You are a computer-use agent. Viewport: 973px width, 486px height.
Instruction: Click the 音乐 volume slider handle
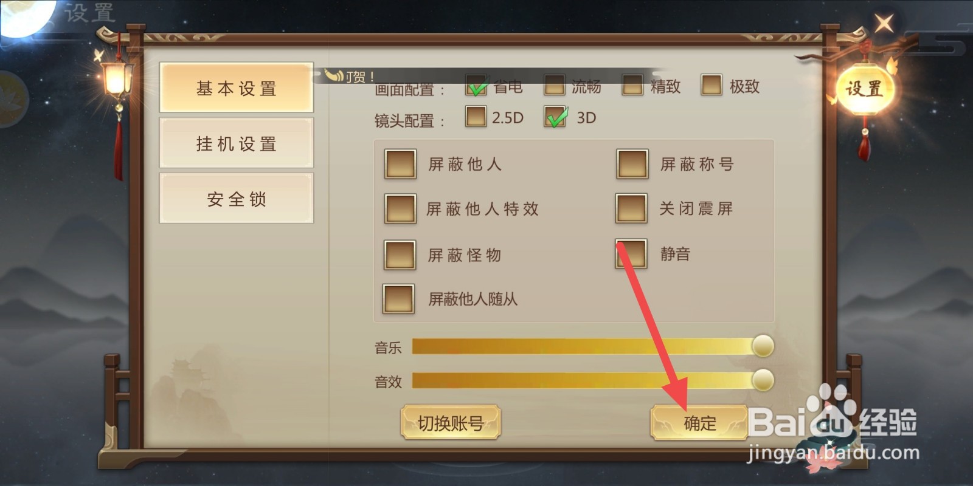763,346
